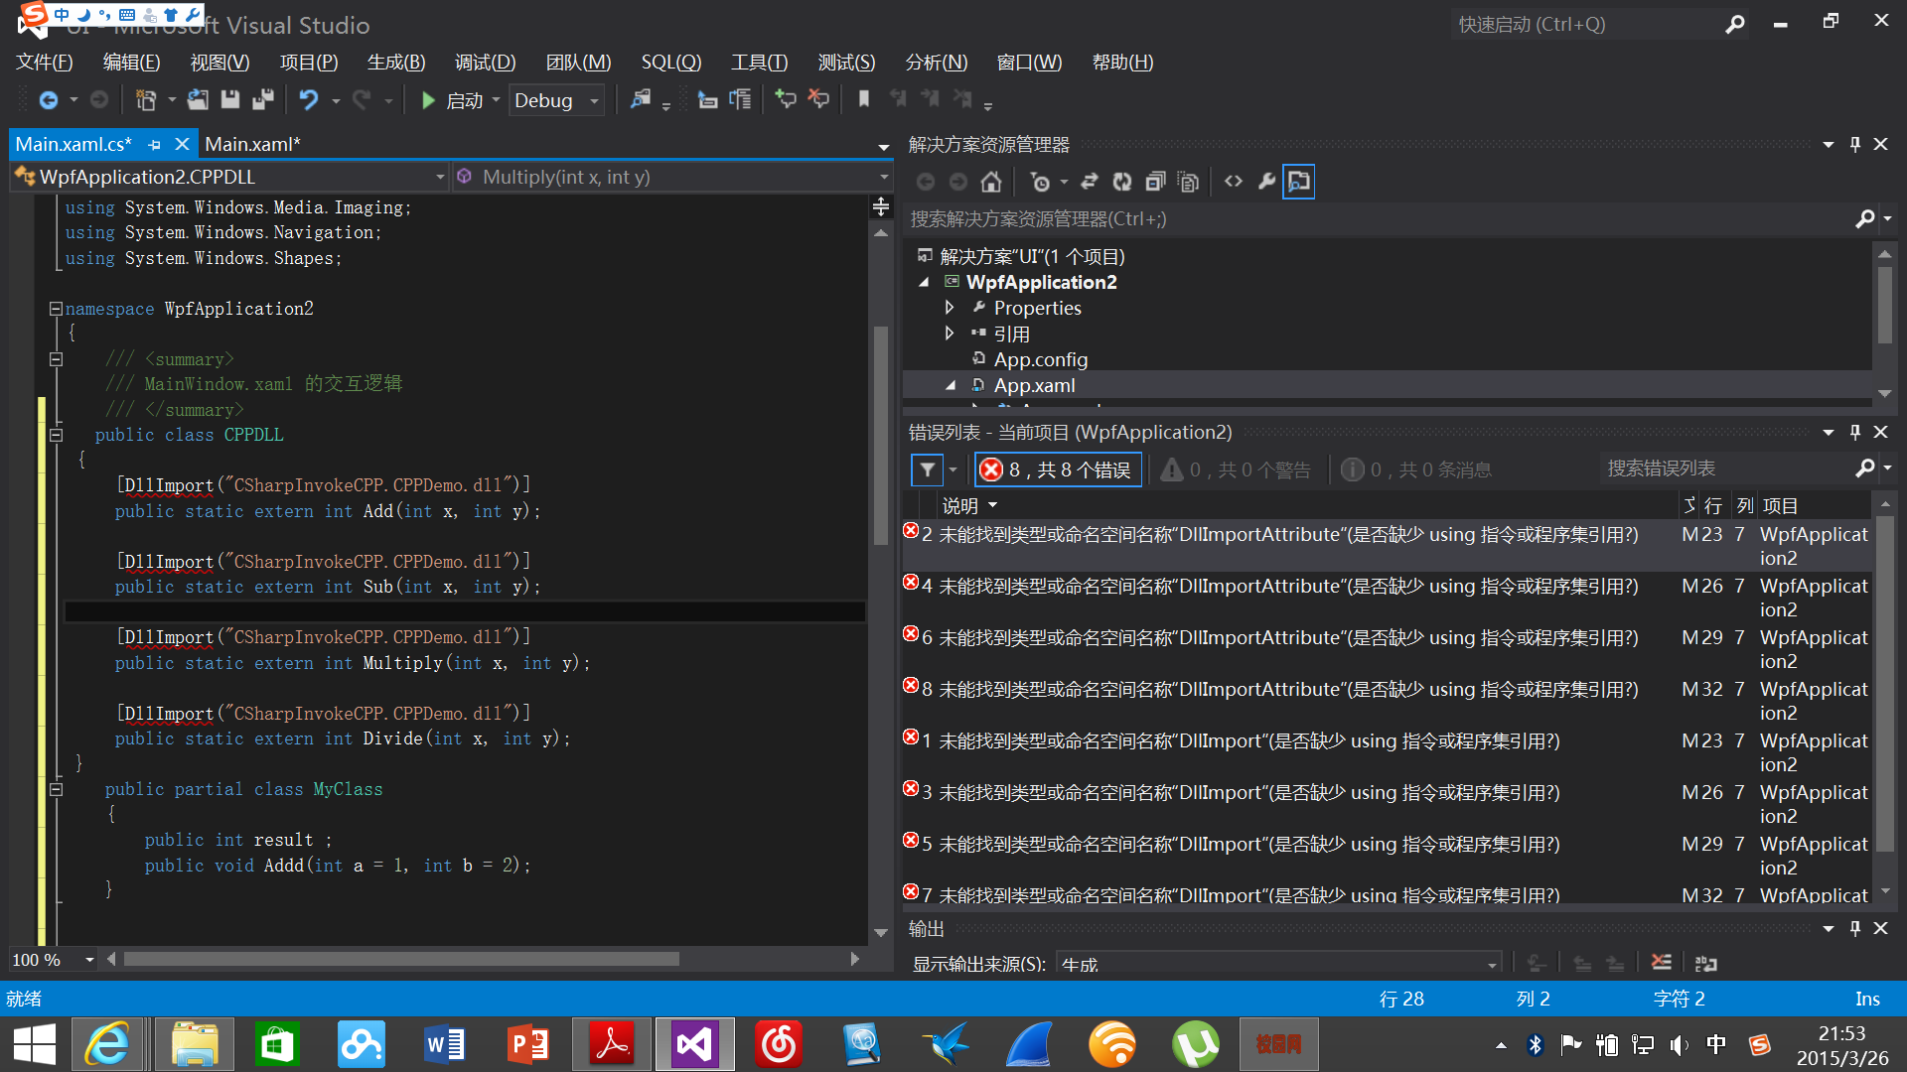Toggle the warnings filter showing 0 warnings
This screenshot has width=1907, height=1072.
(x=1236, y=469)
